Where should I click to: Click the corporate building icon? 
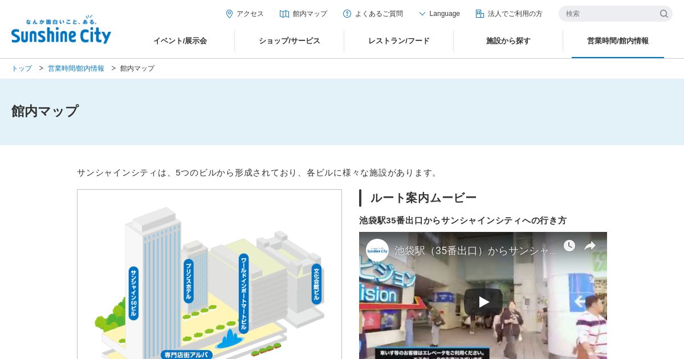[x=480, y=14]
